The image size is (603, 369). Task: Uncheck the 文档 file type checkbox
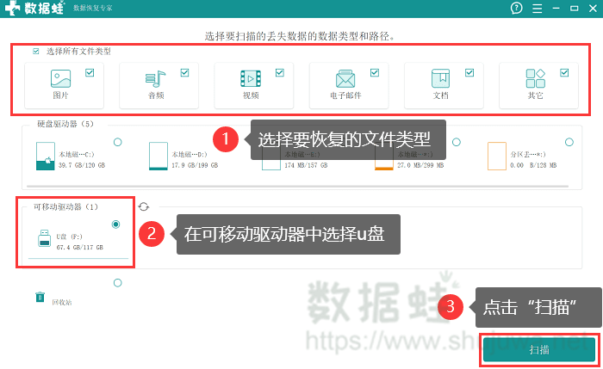pos(469,72)
